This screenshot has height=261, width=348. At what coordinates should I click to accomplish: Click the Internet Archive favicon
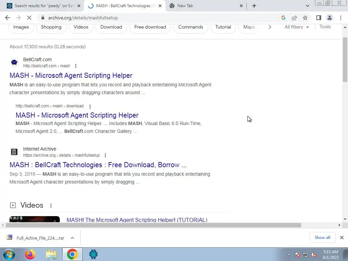(x=14, y=152)
